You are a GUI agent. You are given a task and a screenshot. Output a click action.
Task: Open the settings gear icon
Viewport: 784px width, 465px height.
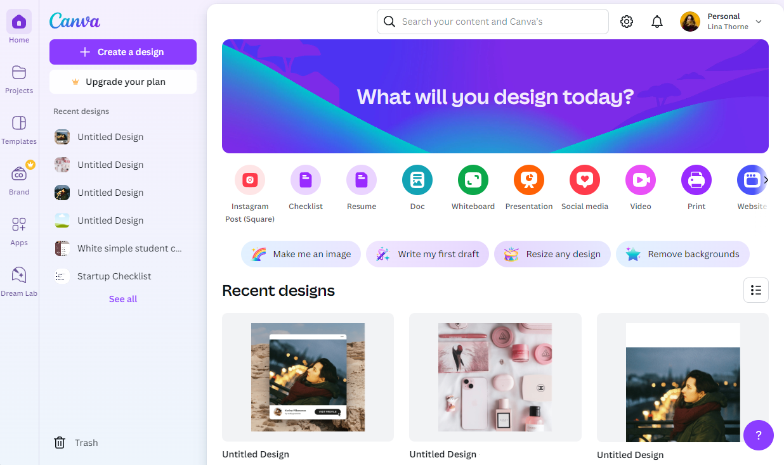[x=627, y=22]
